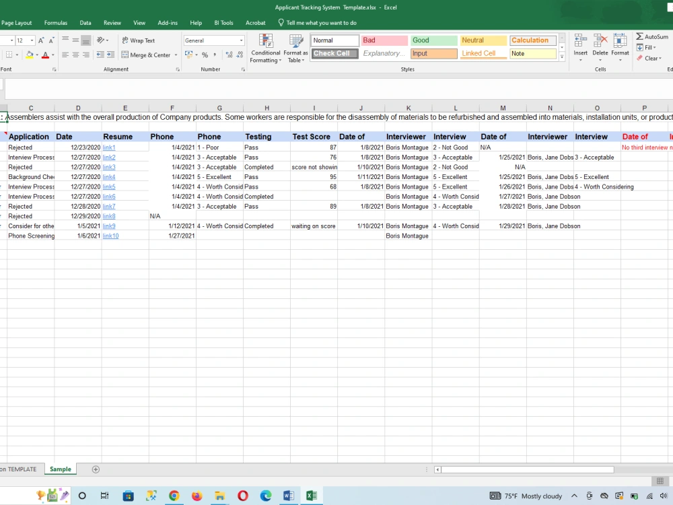This screenshot has height=505, width=673.
Task: Open Conditional Formatting menu
Action: tap(266, 48)
